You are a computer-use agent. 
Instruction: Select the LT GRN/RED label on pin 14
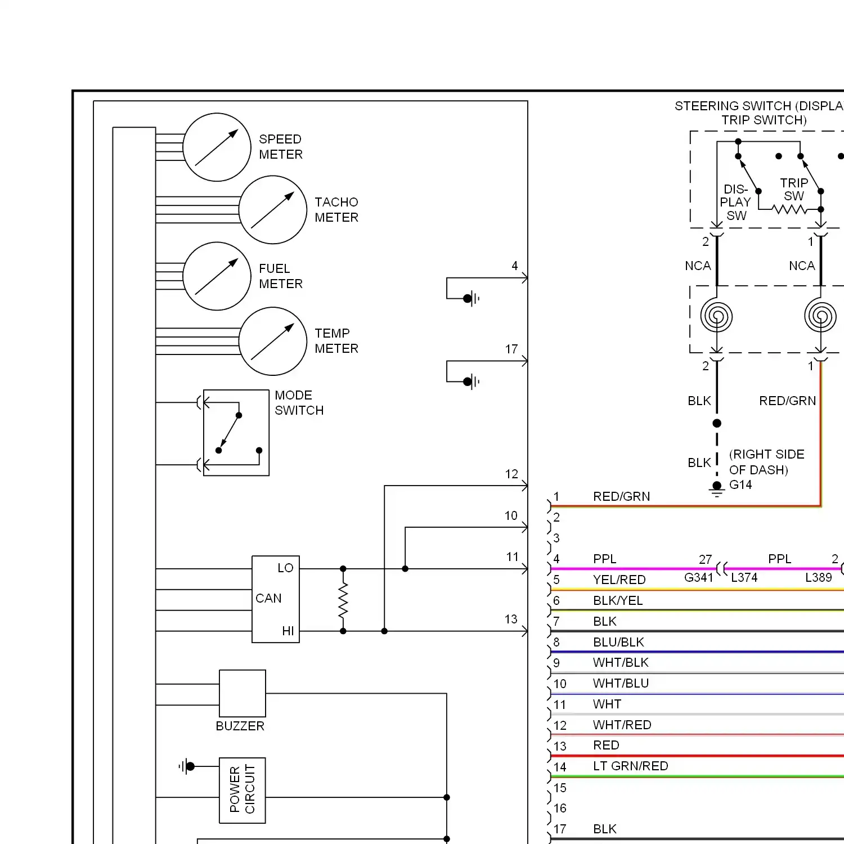[630, 766]
